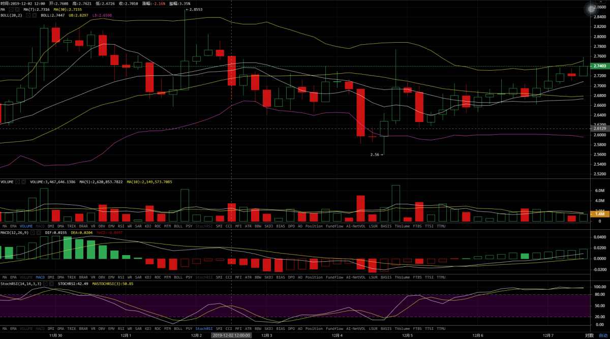Viewport: 610px width, 339px height.
Task: Open MACD(12,26,9) settings gear
Action: (32, 232)
